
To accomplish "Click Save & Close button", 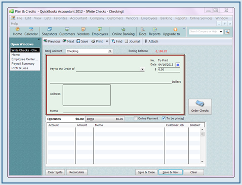I will point(146,172).
